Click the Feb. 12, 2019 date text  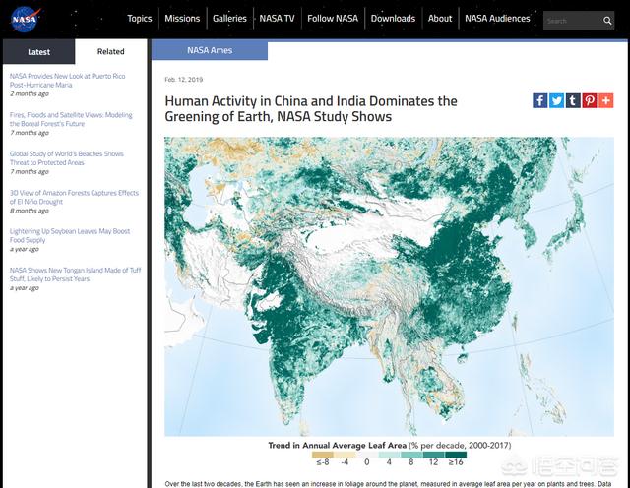click(x=184, y=80)
